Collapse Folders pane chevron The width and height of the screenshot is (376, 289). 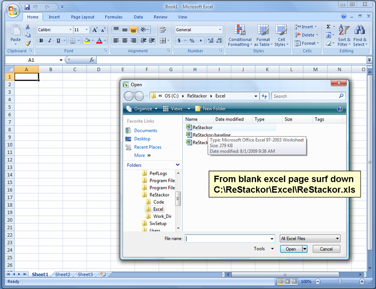pos(178,165)
